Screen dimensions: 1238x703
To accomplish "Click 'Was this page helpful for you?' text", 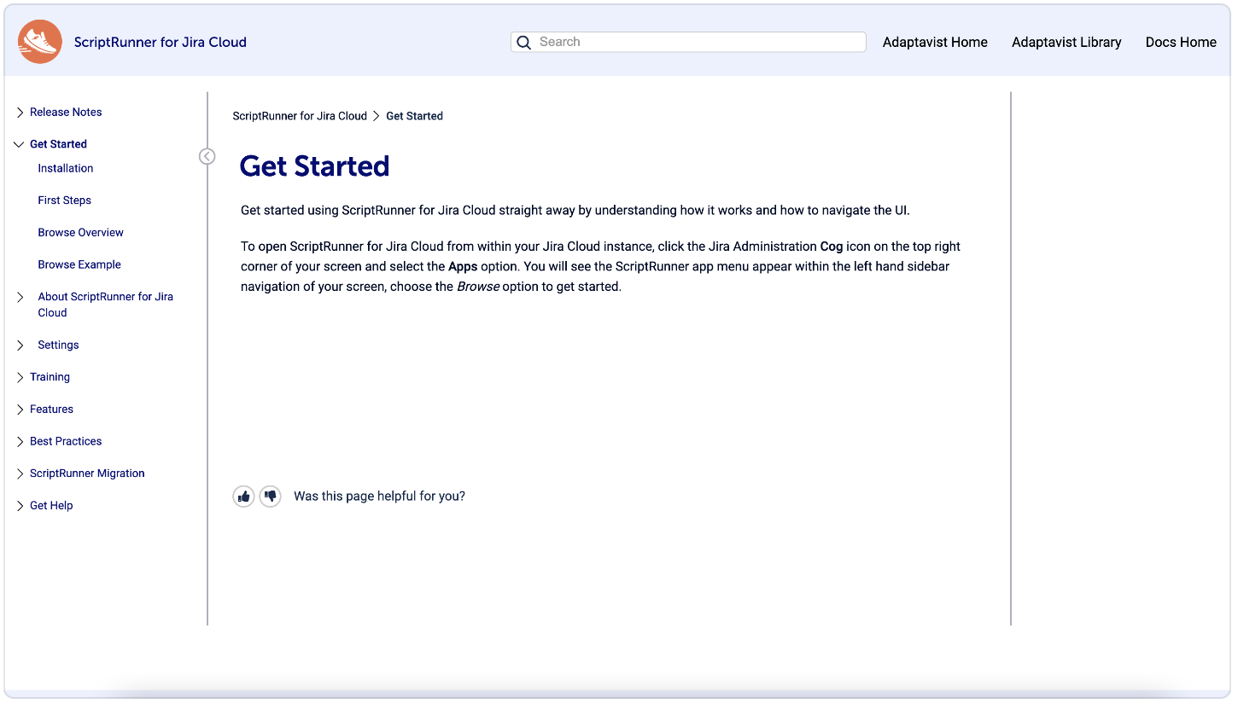I will (x=379, y=497).
